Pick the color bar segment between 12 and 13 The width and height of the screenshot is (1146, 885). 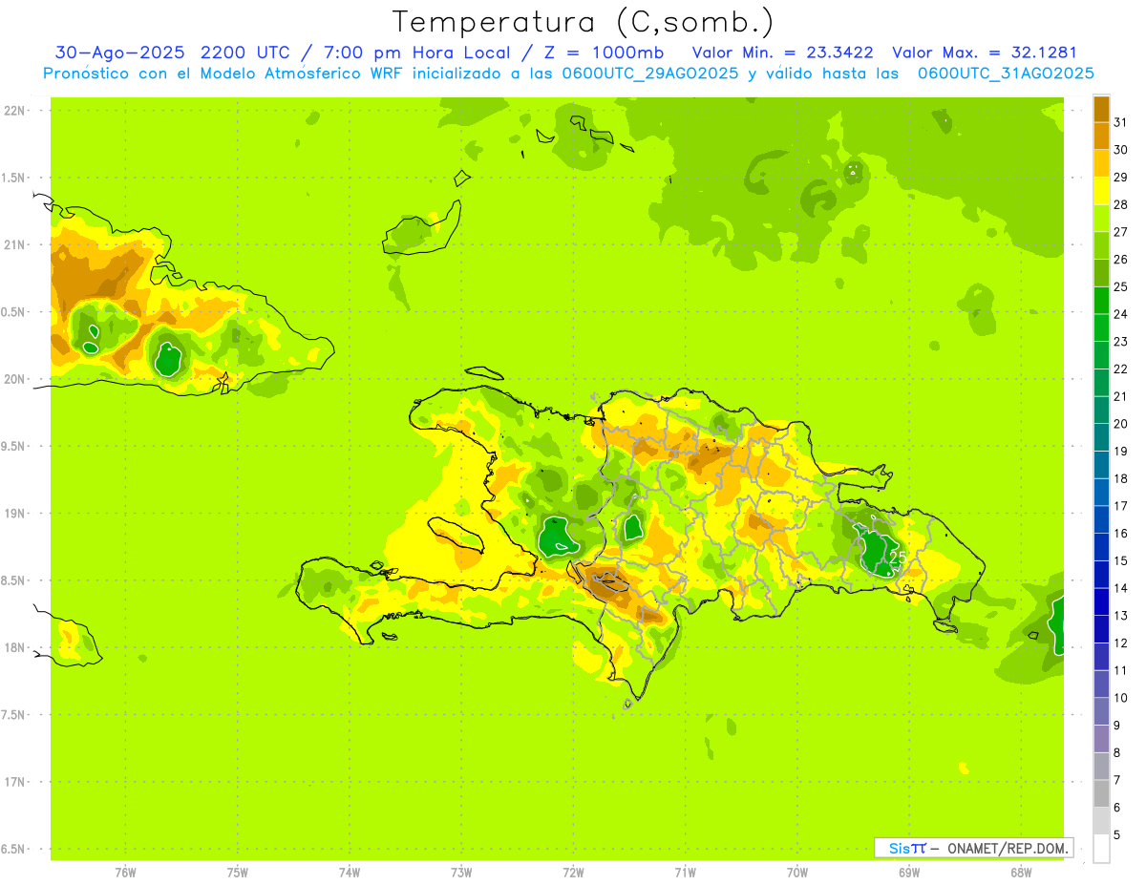(1101, 629)
